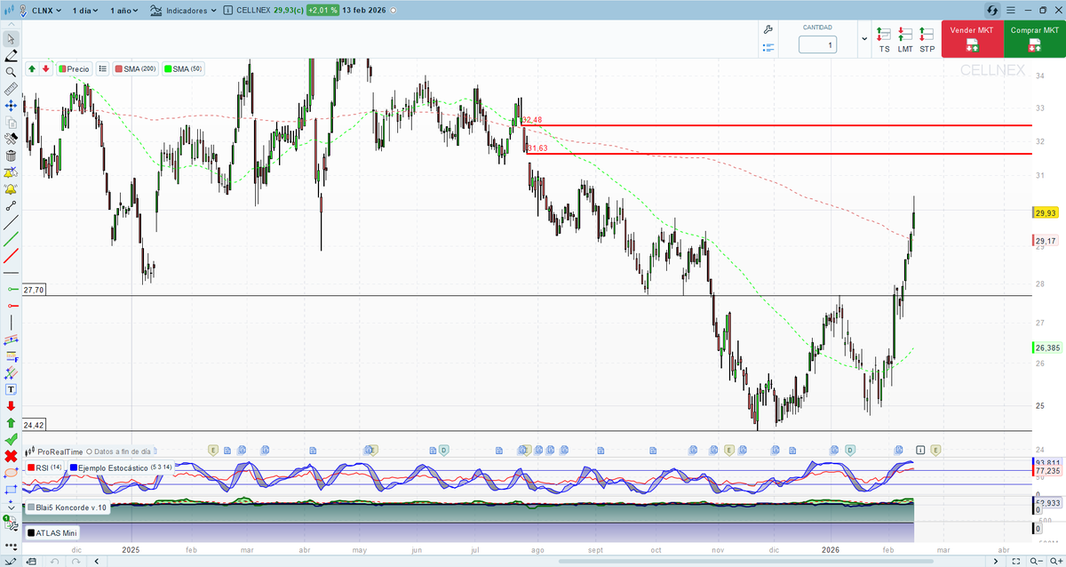Select the ellipse drawing tool
This screenshot has width=1066, height=567.
pos(11,473)
